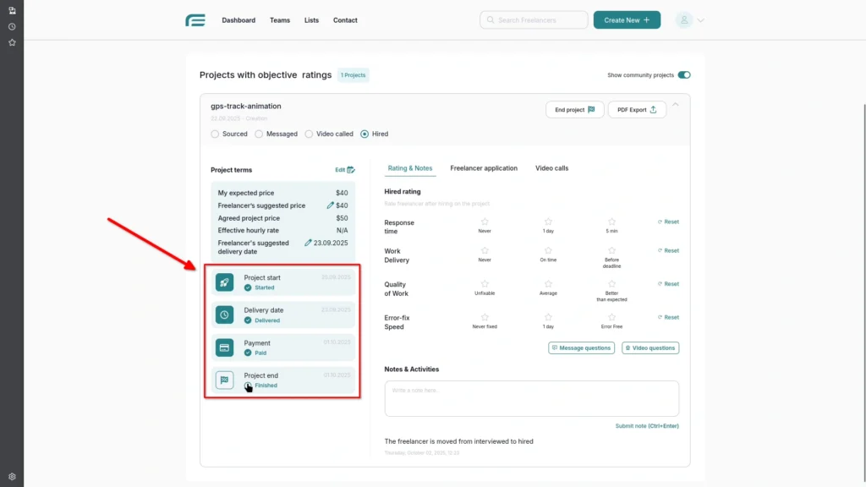
Task: Select the Sourced radio button
Action: (x=215, y=134)
